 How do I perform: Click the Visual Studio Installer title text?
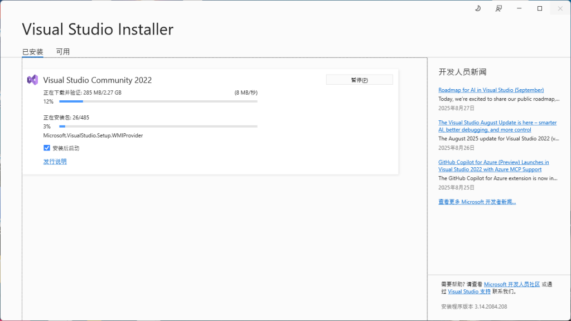pyautogui.click(x=97, y=29)
